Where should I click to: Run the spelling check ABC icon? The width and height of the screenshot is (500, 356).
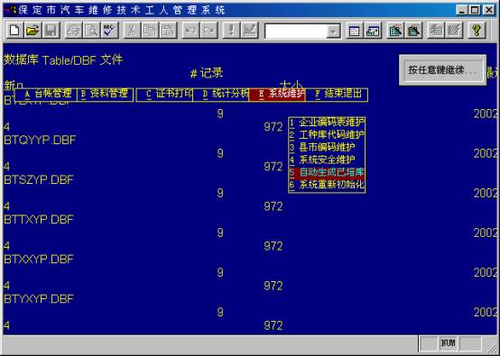[x=110, y=31]
